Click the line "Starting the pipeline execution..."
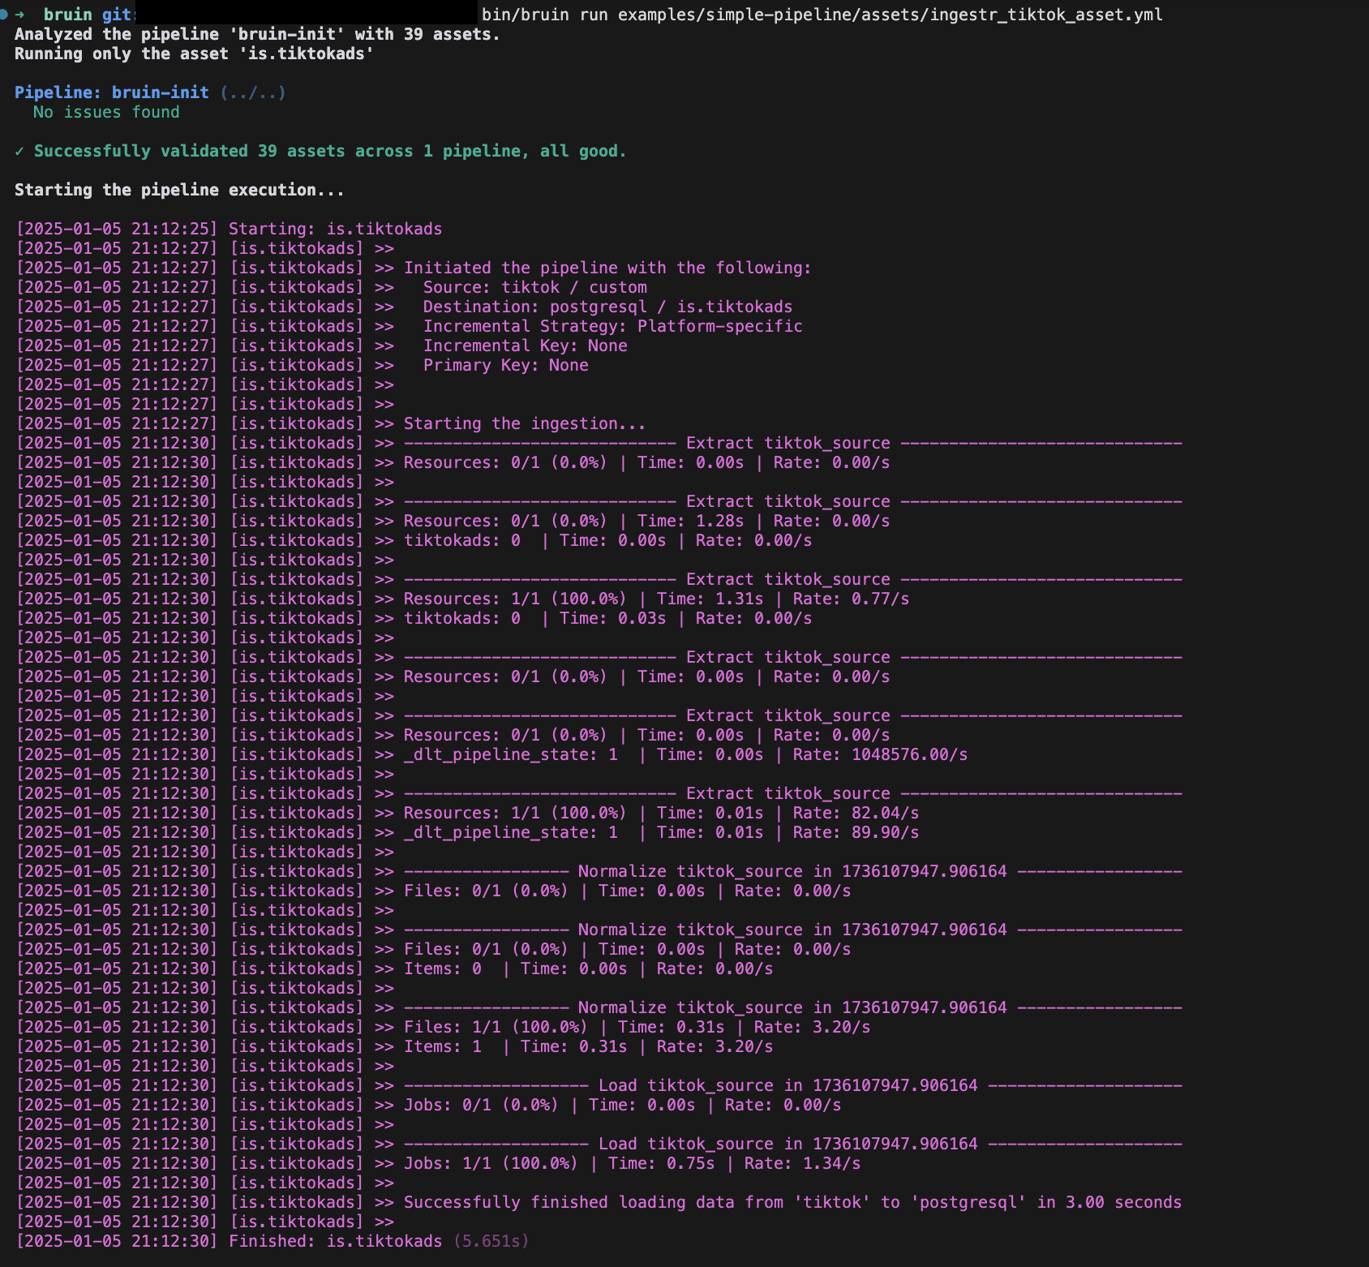The height and width of the screenshot is (1267, 1369). 179,190
